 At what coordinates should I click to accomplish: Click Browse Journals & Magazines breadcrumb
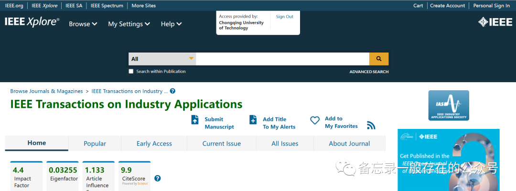click(46, 91)
